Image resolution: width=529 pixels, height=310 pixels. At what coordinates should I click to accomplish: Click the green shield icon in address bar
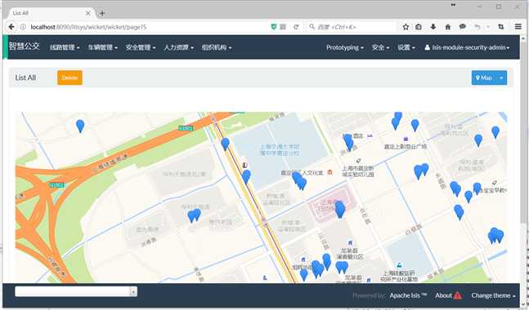274,27
